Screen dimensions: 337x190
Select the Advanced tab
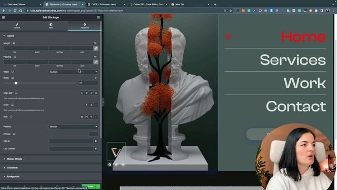pos(85,26)
